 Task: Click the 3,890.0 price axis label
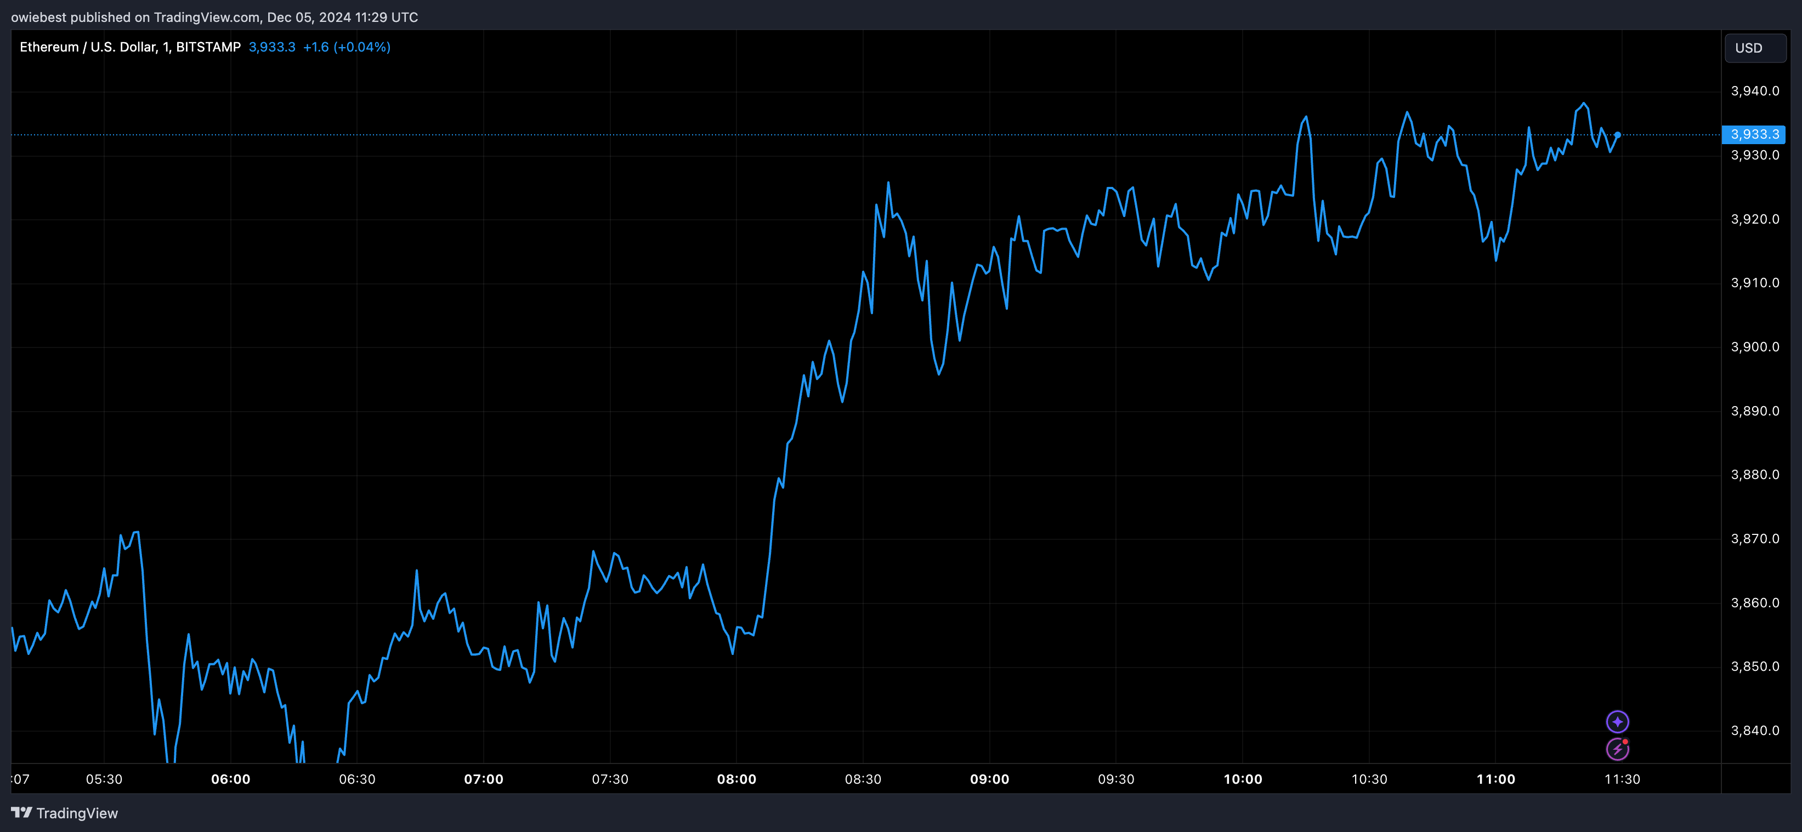(x=1755, y=411)
